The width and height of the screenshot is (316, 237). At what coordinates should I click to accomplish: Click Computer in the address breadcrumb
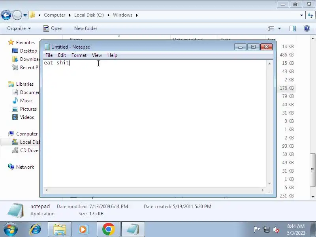coord(55,15)
